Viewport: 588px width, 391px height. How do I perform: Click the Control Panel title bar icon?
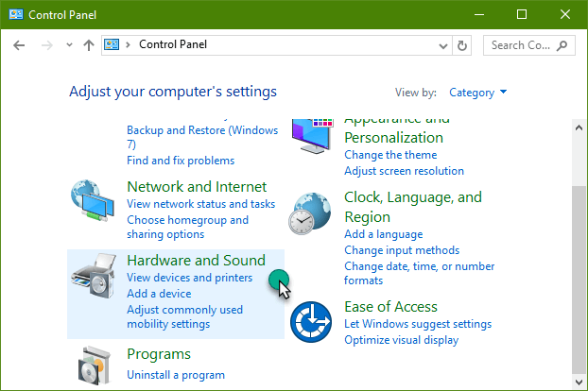click(x=16, y=14)
